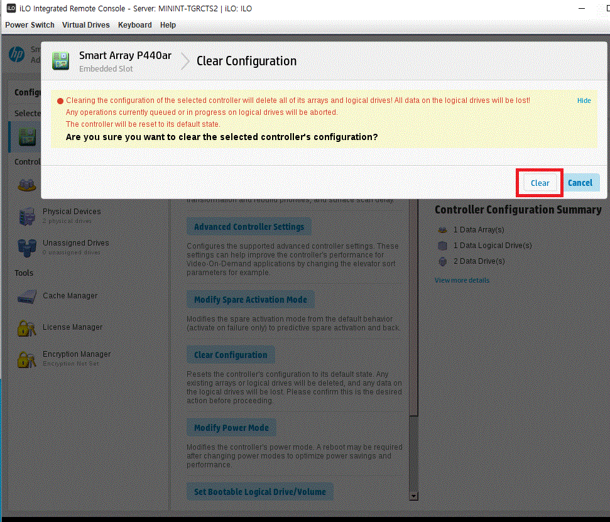This screenshot has height=522, width=610.
Task: Open the Help menu
Action: (x=168, y=25)
